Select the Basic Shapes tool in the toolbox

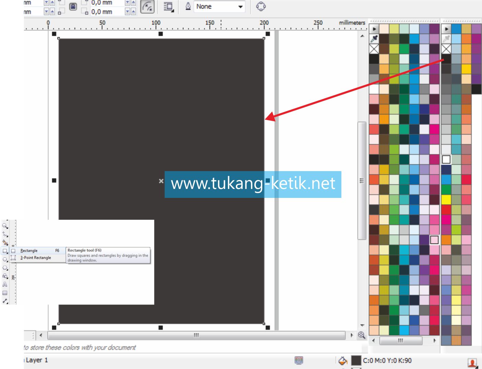(5, 276)
